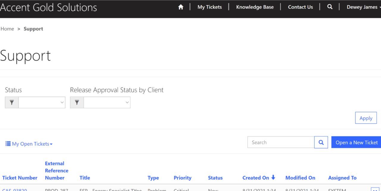Click the Release Approval Status filter icon
The height and width of the screenshot is (191, 381).
click(77, 103)
